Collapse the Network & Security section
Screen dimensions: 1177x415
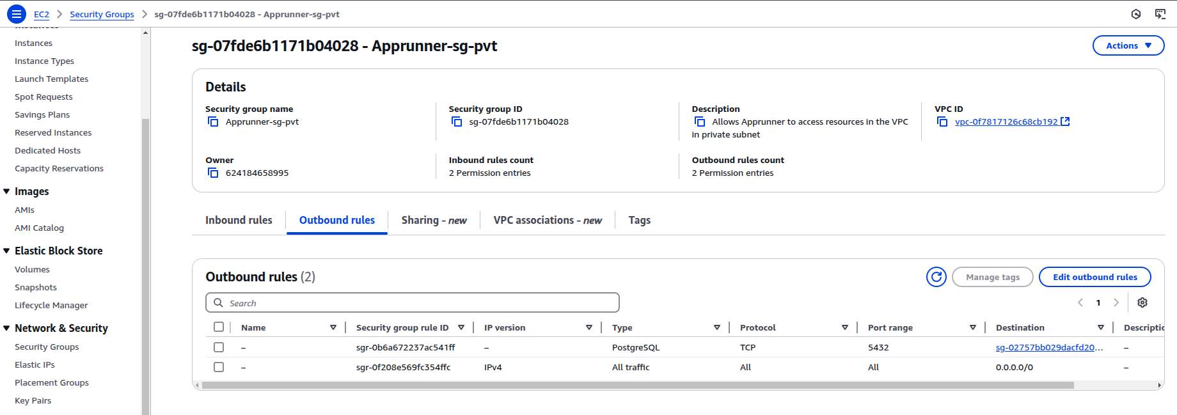(7, 328)
